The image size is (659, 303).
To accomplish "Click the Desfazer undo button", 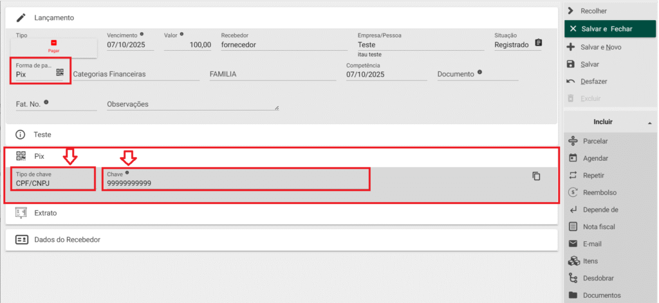I will (x=593, y=81).
